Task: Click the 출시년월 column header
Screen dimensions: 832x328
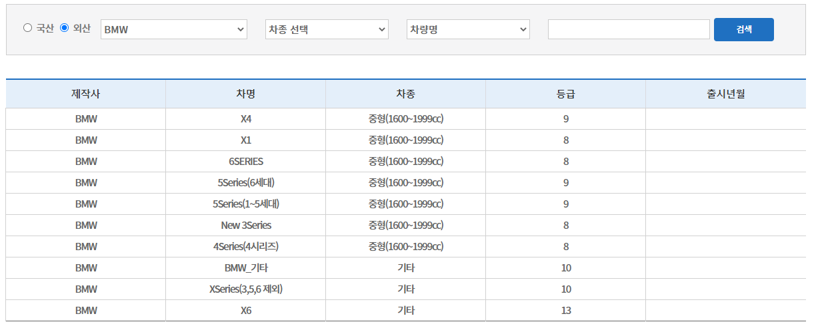Action: pyautogui.click(x=726, y=94)
